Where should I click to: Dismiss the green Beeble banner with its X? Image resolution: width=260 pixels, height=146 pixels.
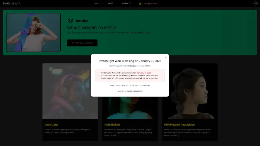(x=253, y=14)
